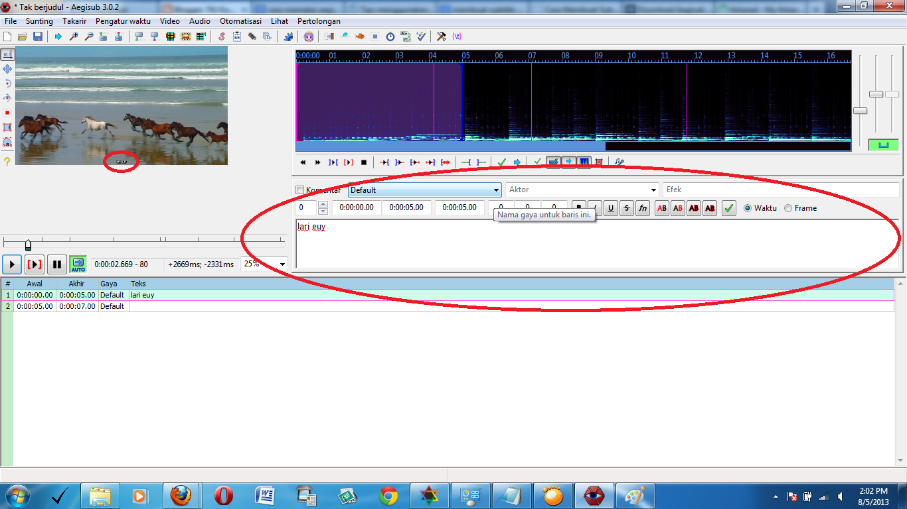This screenshot has width=907, height=509.
Task: Enable the Komentar checkbox
Action: 299,190
